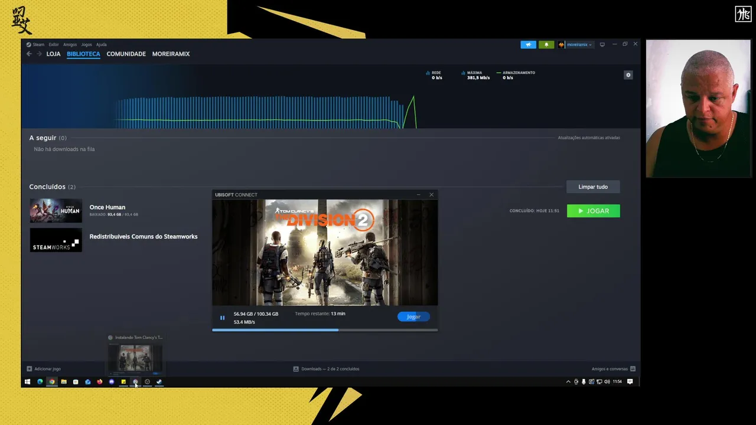This screenshot has width=756, height=425.
Task: Click the Jogar button in Ubisoft Connect
Action: point(413,317)
